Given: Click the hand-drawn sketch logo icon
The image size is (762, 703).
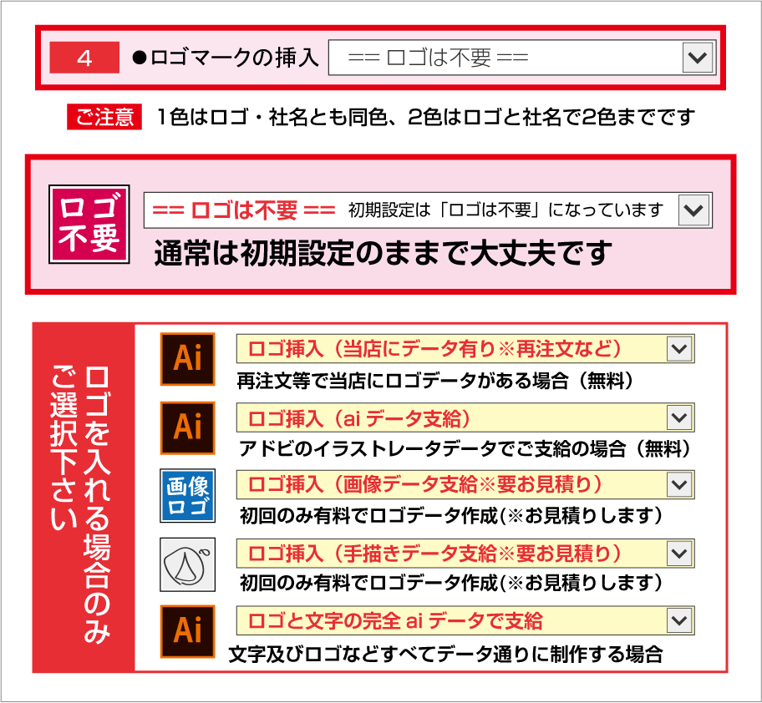Looking at the screenshot, I should [x=188, y=564].
